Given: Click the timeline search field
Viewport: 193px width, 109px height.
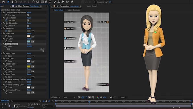Looking at the screenshot, I should pyautogui.click(x=24, y=101).
